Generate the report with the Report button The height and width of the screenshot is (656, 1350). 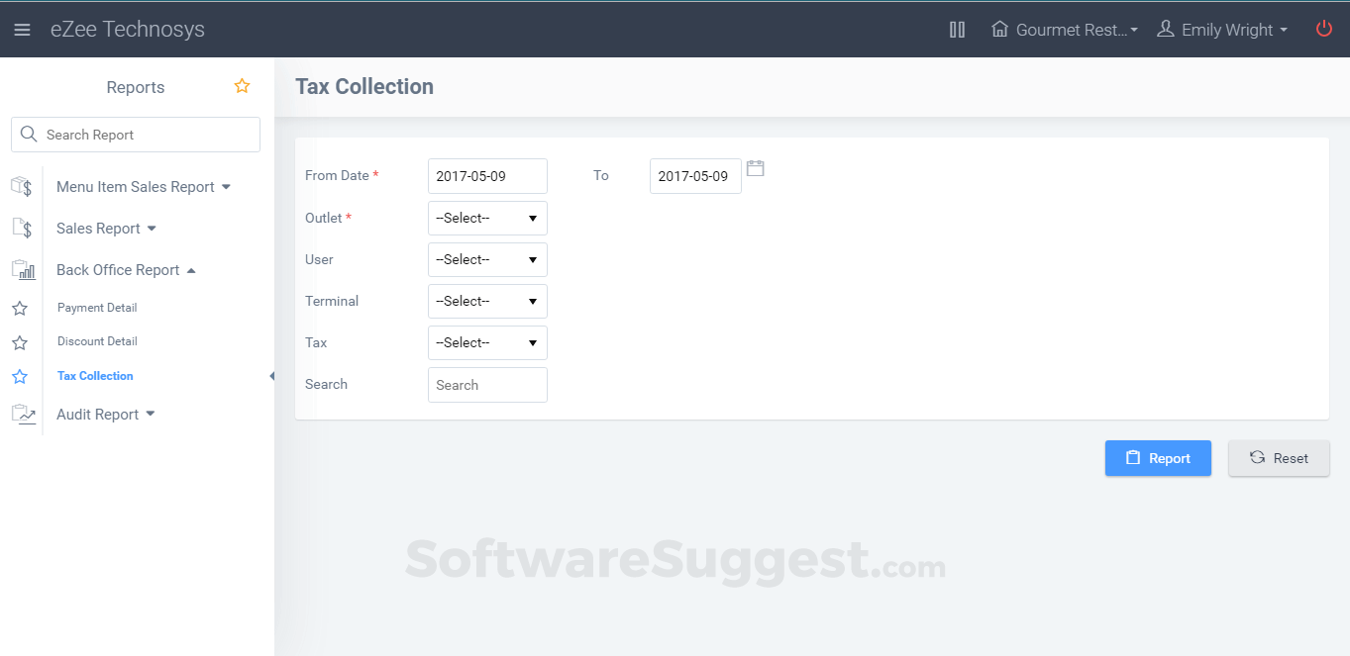[1158, 457]
